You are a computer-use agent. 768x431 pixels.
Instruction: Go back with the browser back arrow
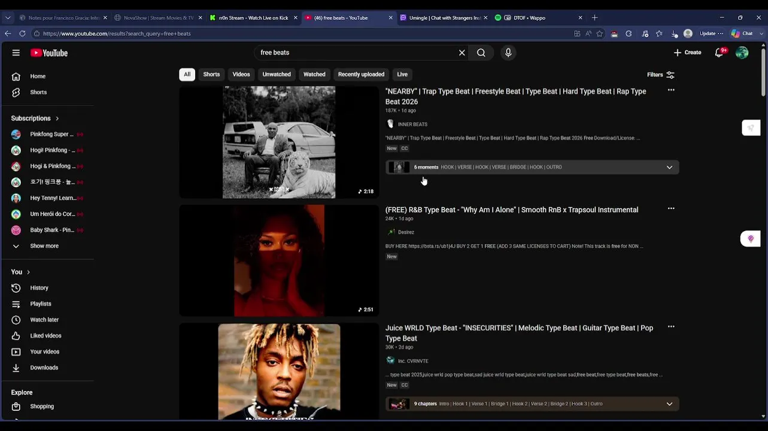8,34
